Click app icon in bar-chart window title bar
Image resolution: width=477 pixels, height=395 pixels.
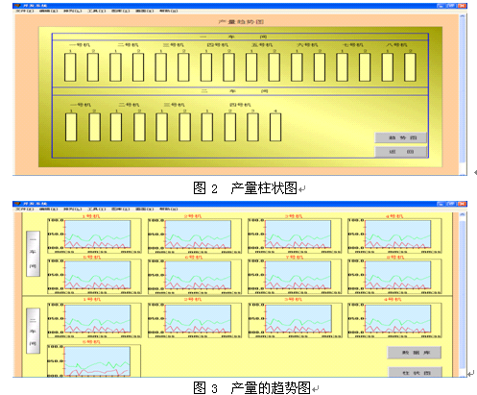click(x=17, y=6)
